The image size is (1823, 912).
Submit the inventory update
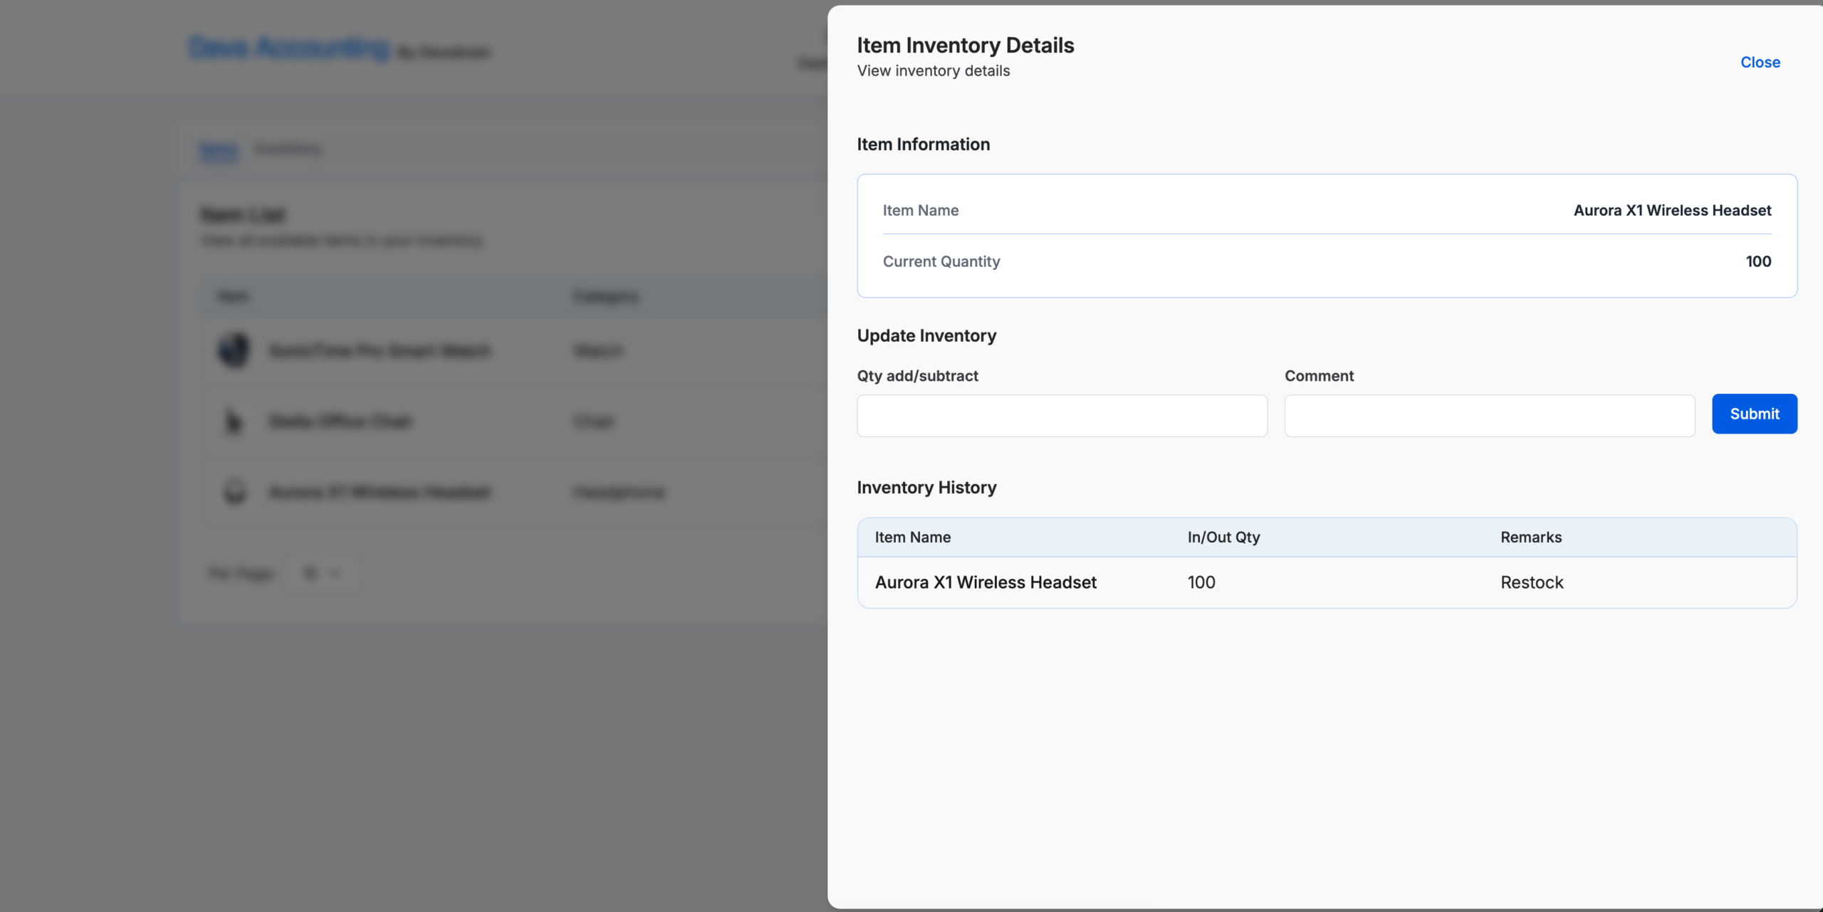coord(1754,414)
